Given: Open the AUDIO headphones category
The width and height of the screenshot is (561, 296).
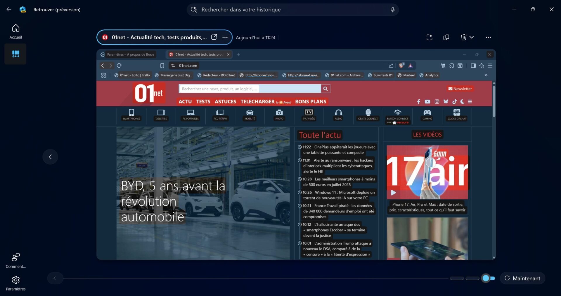Looking at the screenshot, I should point(338,115).
